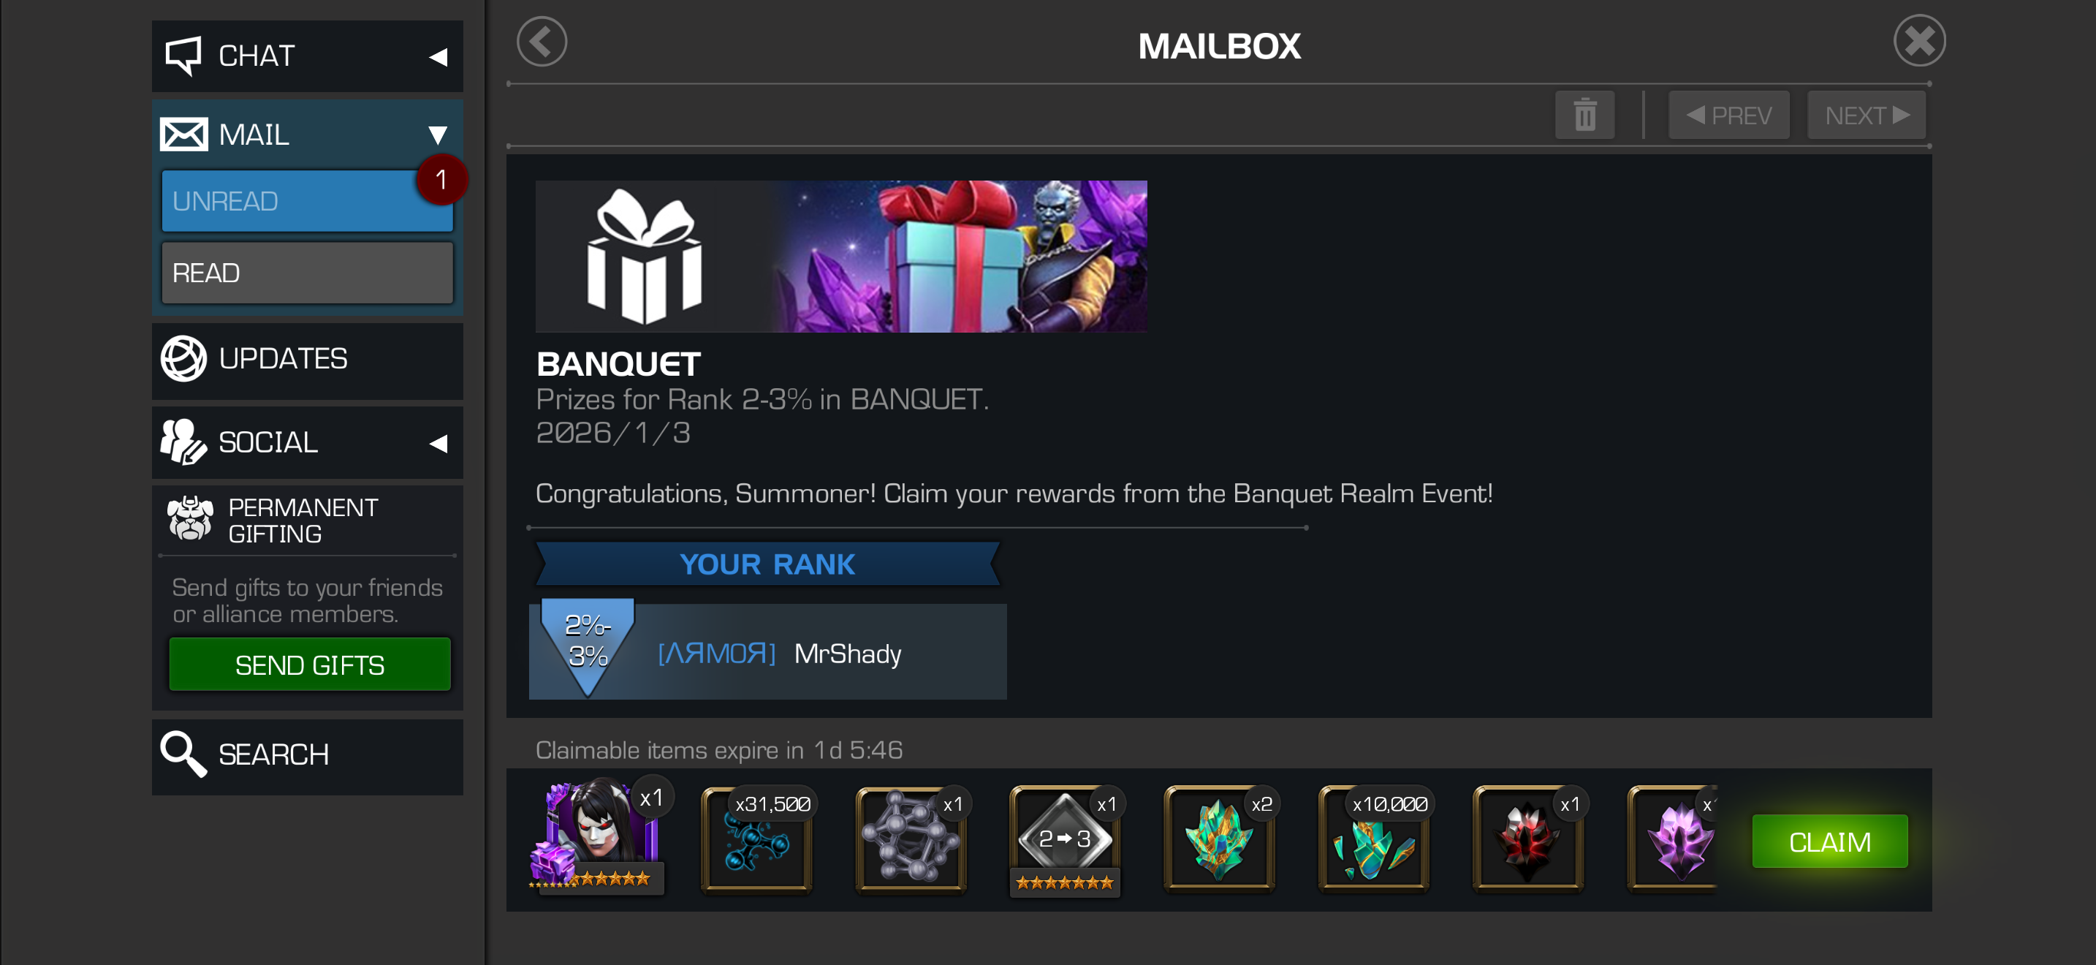This screenshot has width=2096, height=965.
Task: Switch to the Read mail tab
Action: [308, 273]
